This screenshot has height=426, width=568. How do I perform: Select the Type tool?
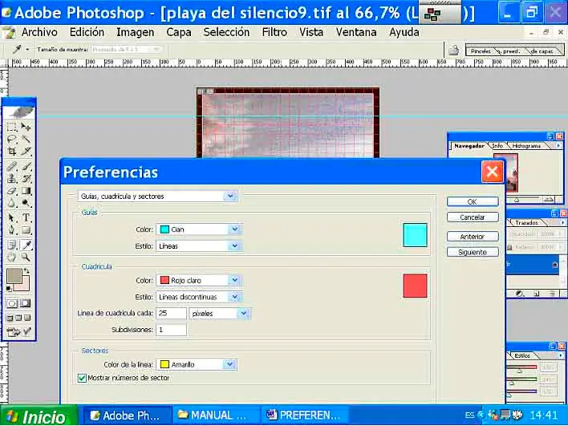[x=26, y=217]
